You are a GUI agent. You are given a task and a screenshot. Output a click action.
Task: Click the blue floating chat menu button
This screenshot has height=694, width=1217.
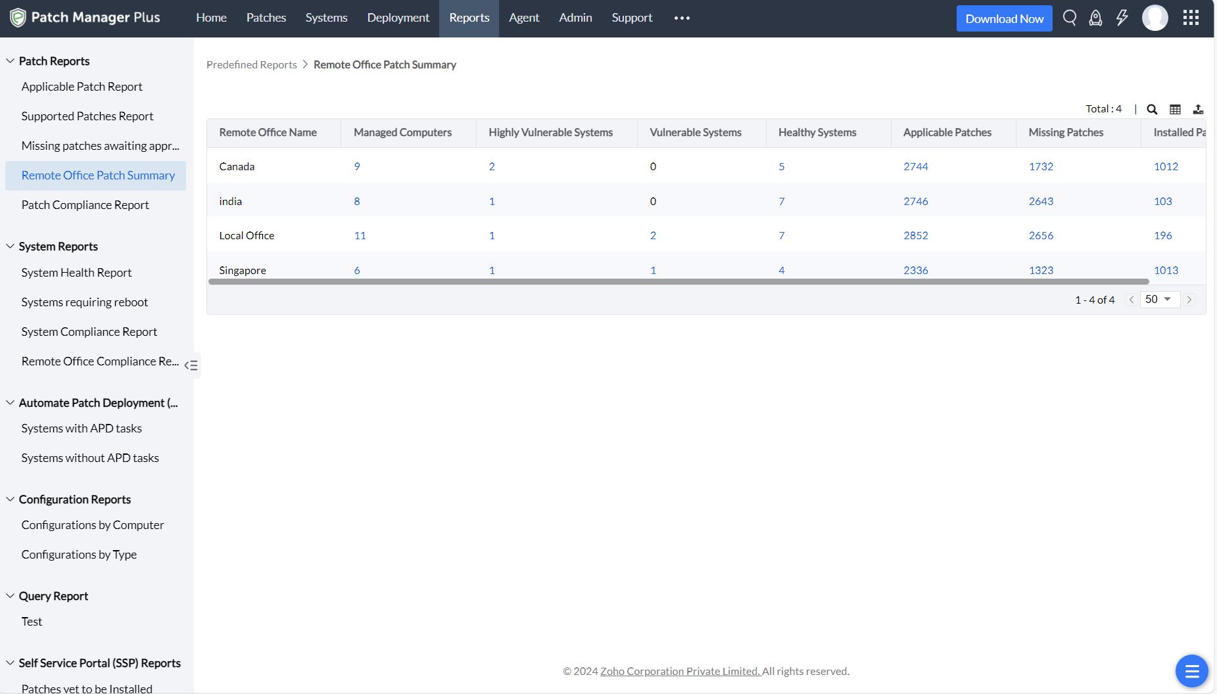(1191, 671)
